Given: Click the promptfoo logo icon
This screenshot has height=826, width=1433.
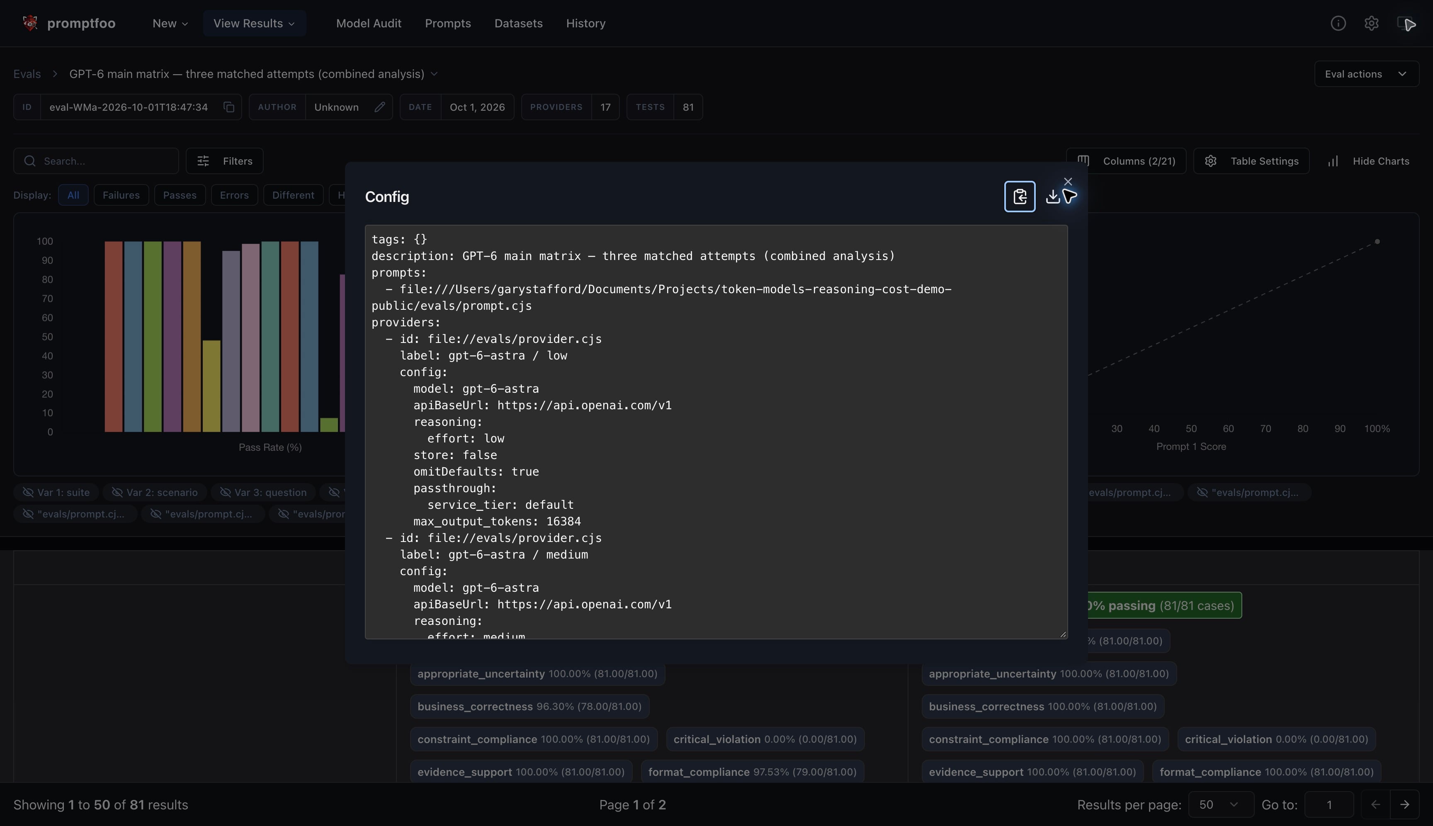Looking at the screenshot, I should click(x=30, y=23).
